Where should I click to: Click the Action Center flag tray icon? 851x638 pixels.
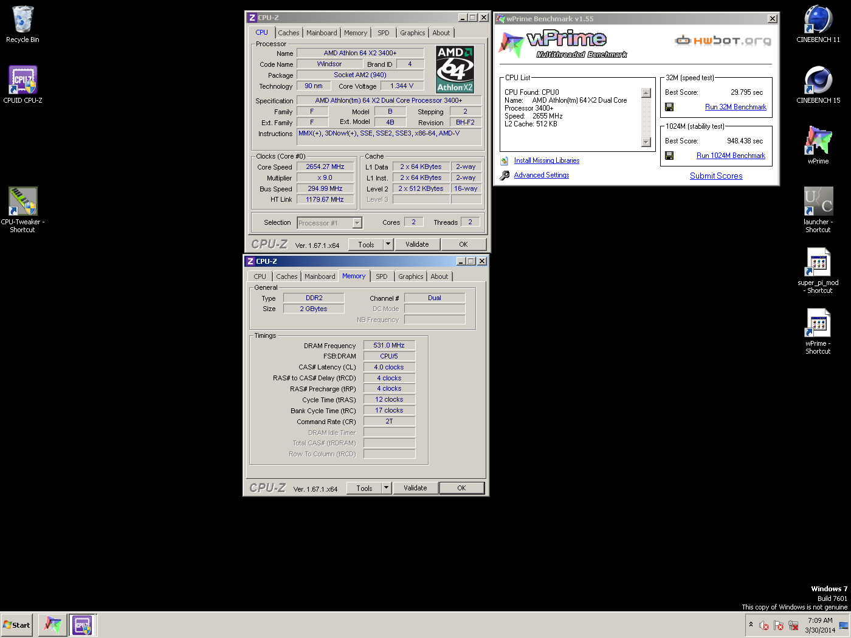click(x=779, y=625)
